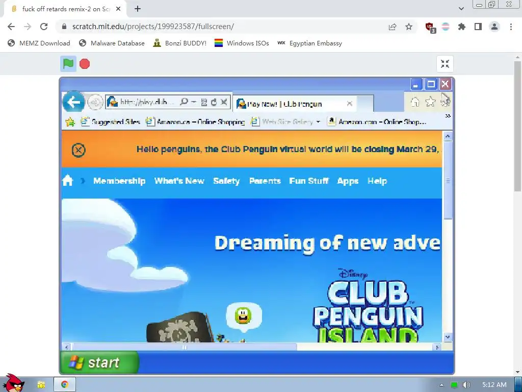Open the Fun Stuff menu item
The height and width of the screenshot is (392, 522).
click(x=309, y=181)
